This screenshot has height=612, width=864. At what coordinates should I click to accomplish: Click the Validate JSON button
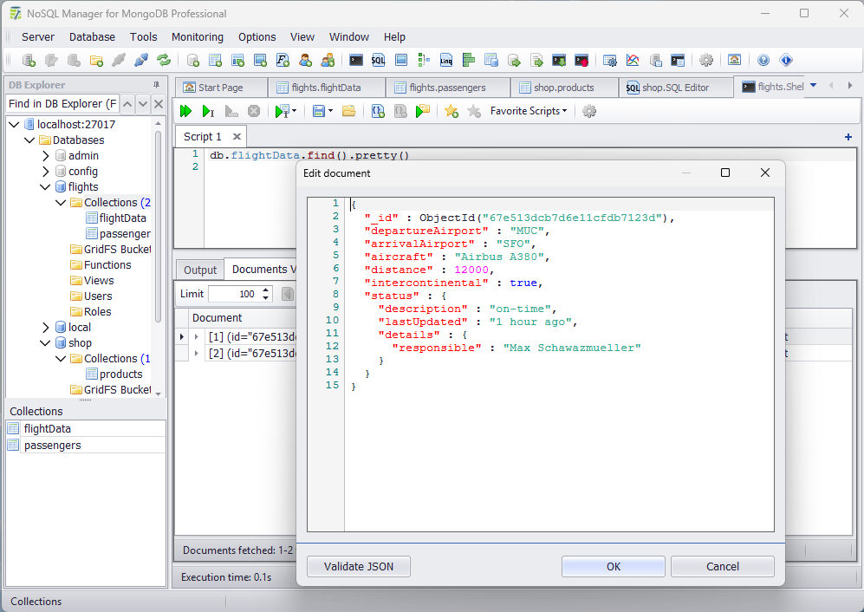coord(359,567)
